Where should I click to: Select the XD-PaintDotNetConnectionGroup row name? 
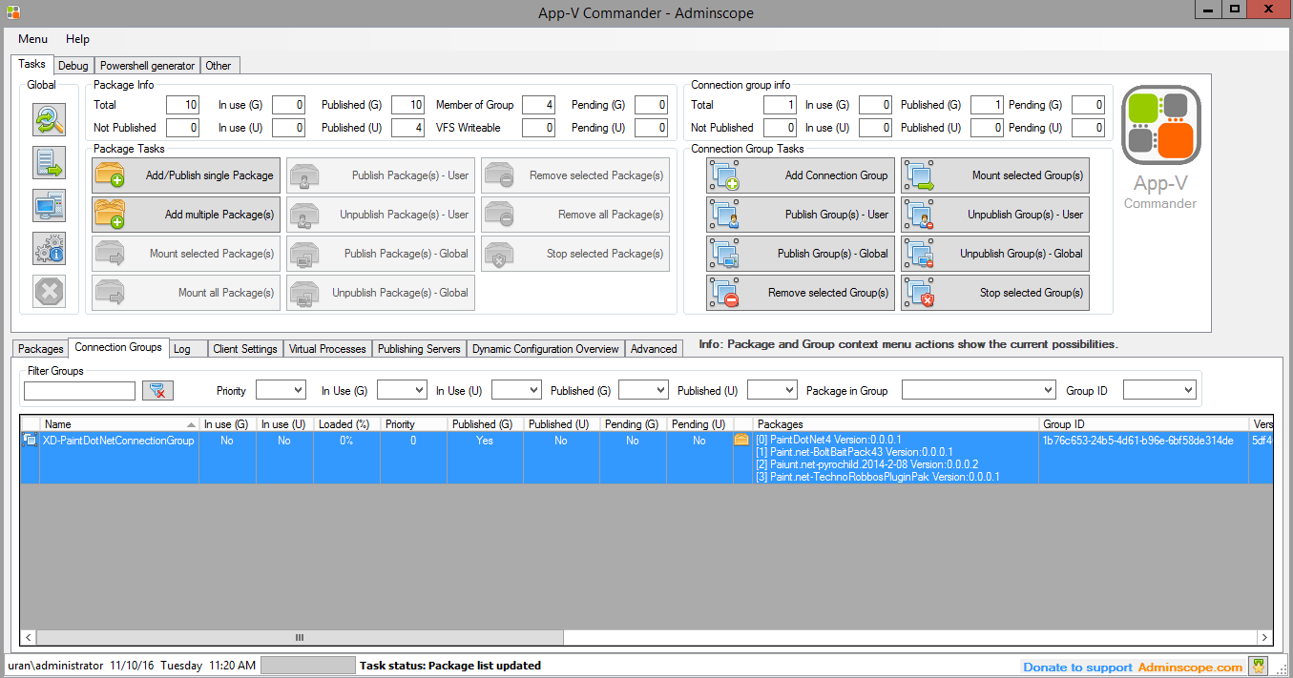119,441
